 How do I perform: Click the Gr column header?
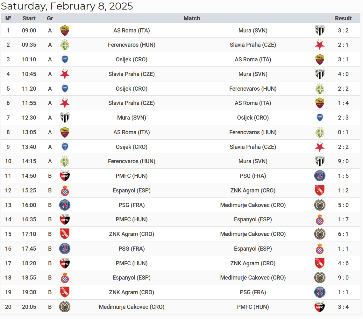[x=50, y=18]
